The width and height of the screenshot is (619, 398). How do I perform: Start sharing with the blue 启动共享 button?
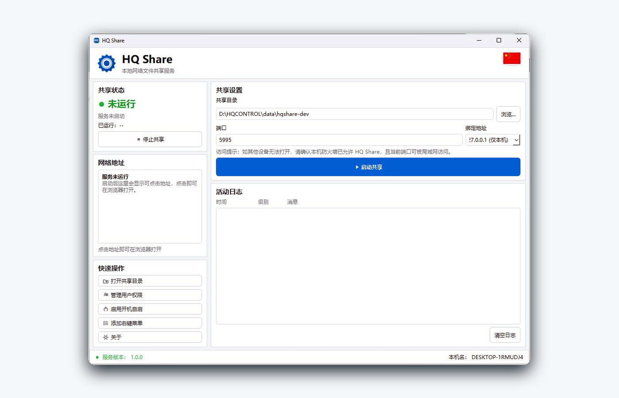pyautogui.click(x=368, y=167)
